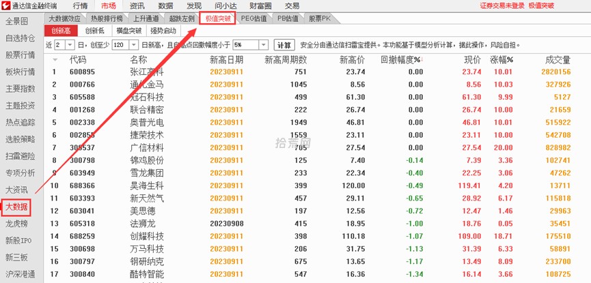This screenshot has width=591, height=283.
Task: Select the 创新高 sub-tab
Action: point(61,31)
